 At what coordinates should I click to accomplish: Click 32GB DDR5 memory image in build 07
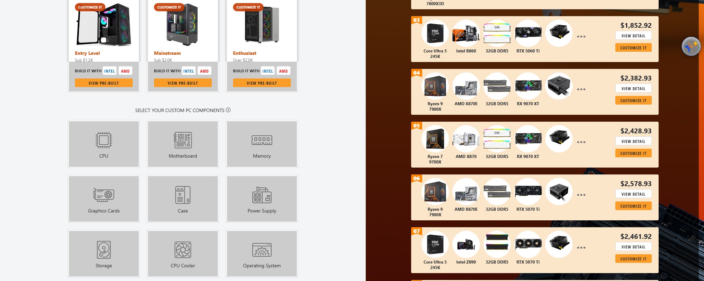coord(497,244)
